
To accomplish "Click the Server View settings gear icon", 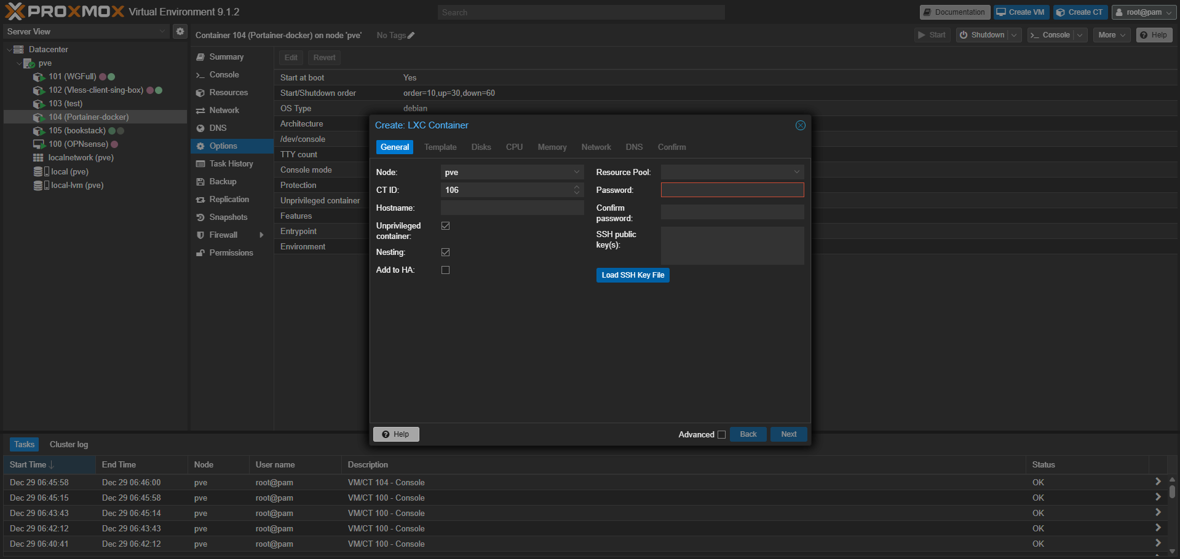I will click(180, 31).
